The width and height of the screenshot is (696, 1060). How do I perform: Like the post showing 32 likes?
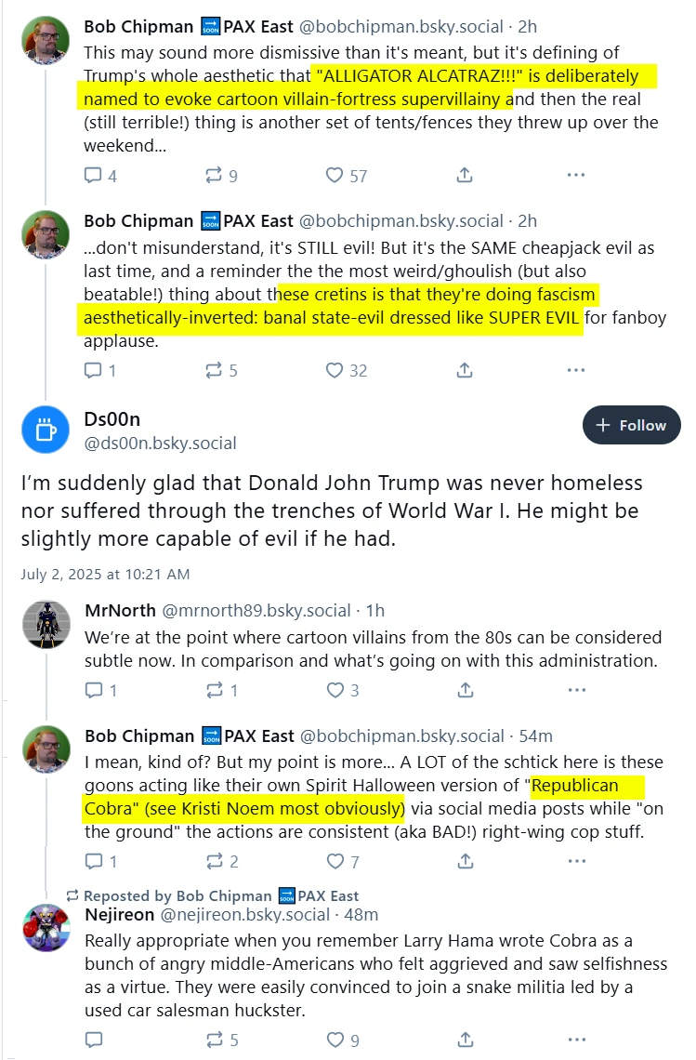coord(346,370)
